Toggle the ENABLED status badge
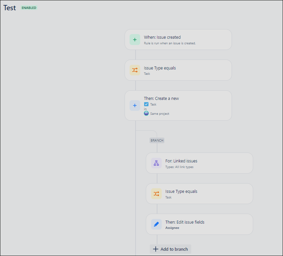 coord(29,8)
